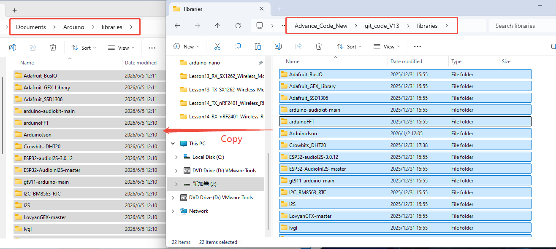Click the Share icon in the left window toolbar
Viewport: 556px width, 249px height.
tap(33, 48)
